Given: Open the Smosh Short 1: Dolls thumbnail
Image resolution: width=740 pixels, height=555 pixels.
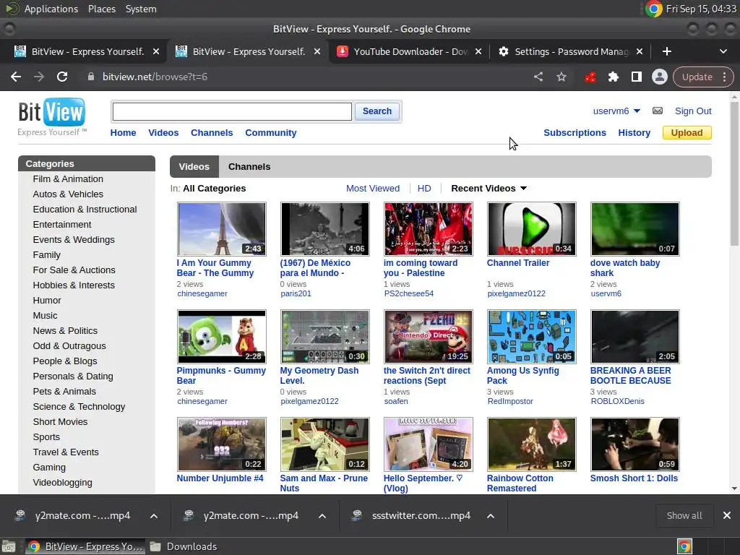Looking at the screenshot, I should [634, 444].
